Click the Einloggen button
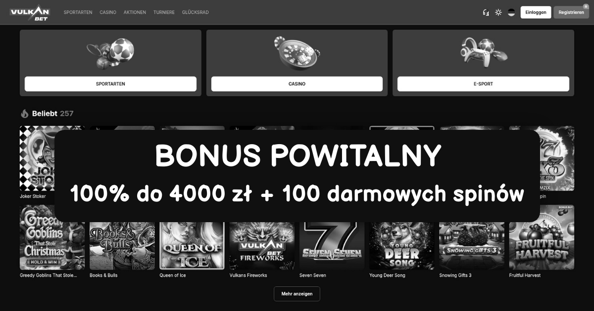Image resolution: width=594 pixels, height=311 pixels. pos(536,12)
